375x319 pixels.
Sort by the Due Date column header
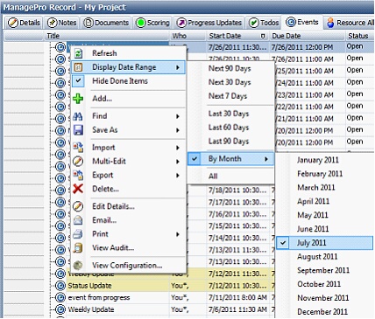[308, 36]
